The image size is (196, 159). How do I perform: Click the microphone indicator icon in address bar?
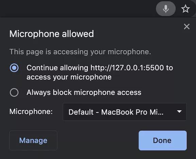(166, 9)
